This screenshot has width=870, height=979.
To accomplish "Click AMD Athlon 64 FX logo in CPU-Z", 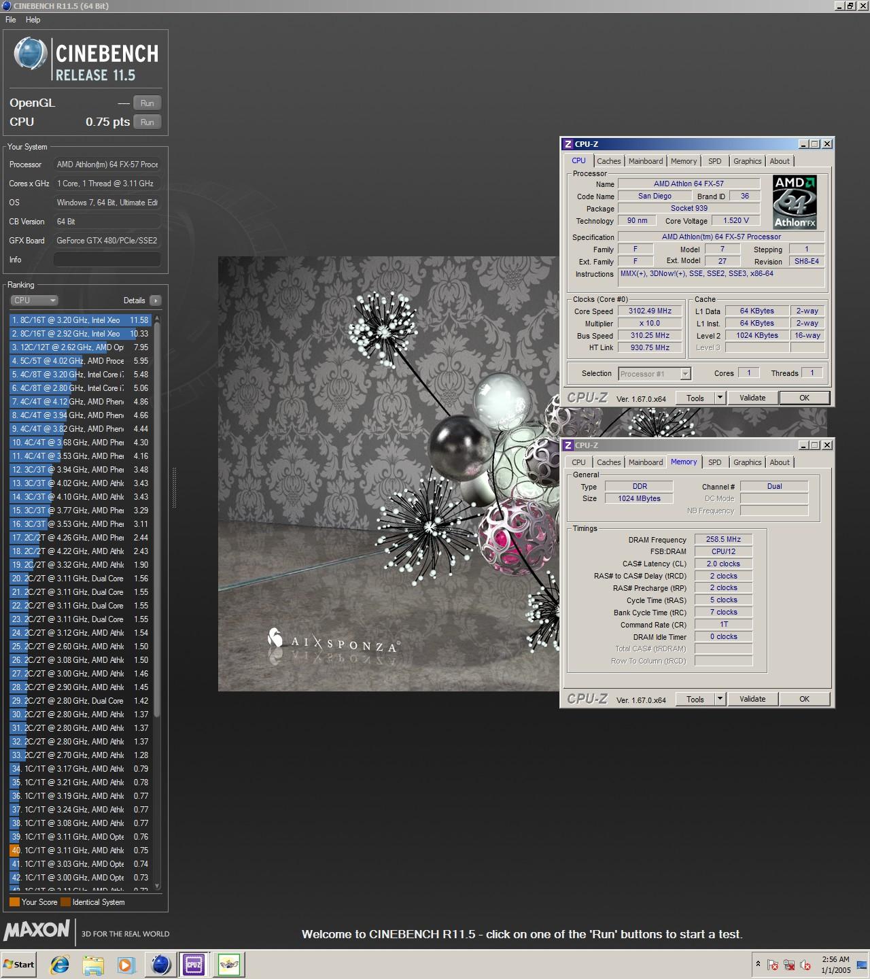I will pos(795,202).
